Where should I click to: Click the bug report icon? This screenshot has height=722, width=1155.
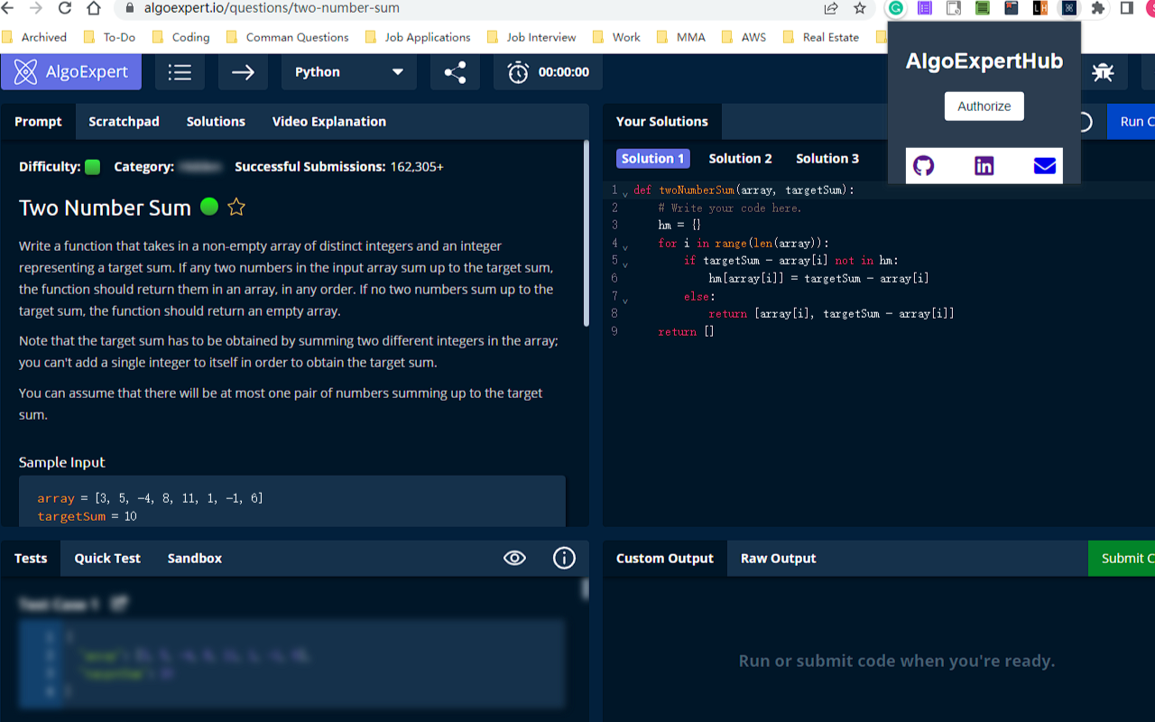pos(1103,72)
